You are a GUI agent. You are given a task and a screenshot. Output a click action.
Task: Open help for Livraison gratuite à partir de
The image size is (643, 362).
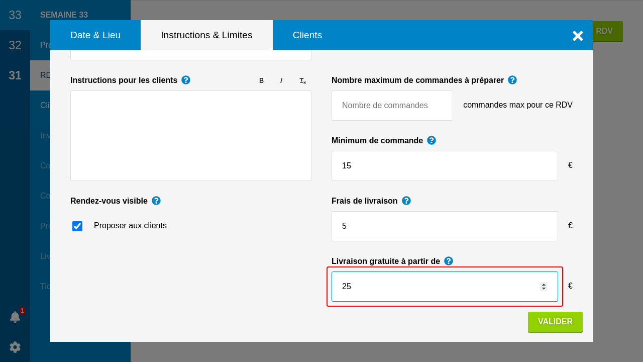449,261
